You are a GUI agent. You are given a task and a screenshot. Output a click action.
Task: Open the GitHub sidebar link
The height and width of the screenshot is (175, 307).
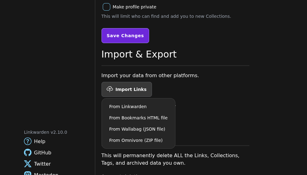pos(38,152)
